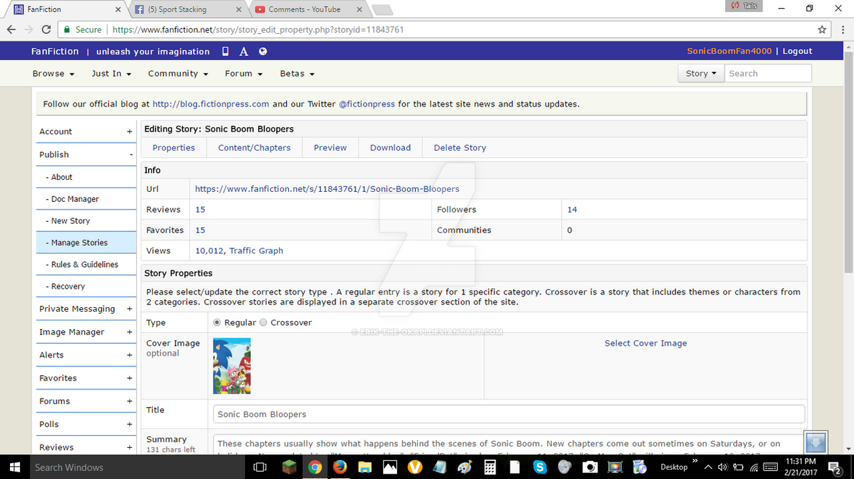Open the font size 'A' settings icon

coord(244,51)
